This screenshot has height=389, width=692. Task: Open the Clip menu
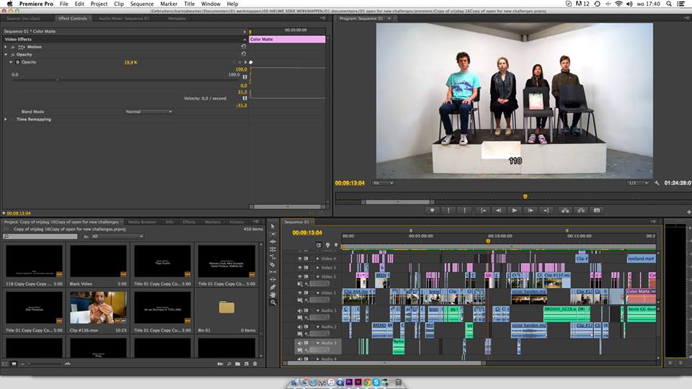(x=119, y=4)
